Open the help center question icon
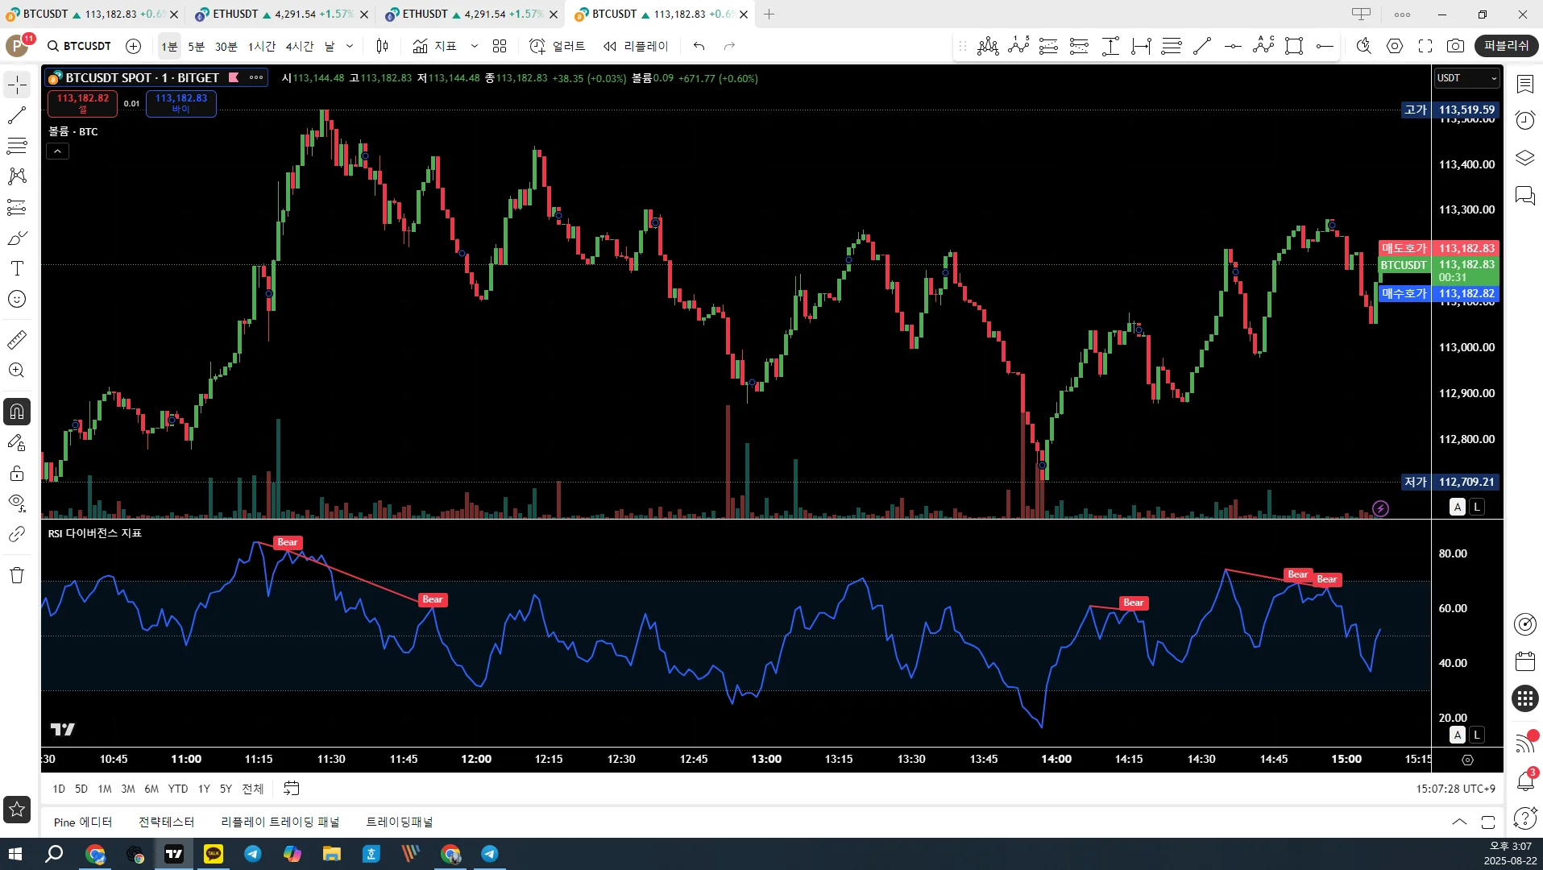 pos(1524,818)
